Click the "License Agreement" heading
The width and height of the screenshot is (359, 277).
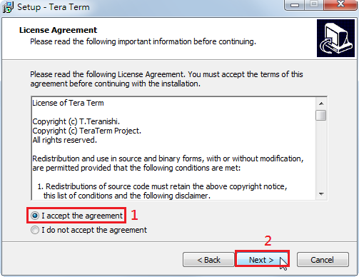point(58,30)
